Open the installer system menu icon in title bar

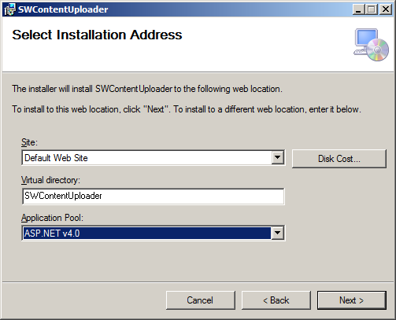9,9
